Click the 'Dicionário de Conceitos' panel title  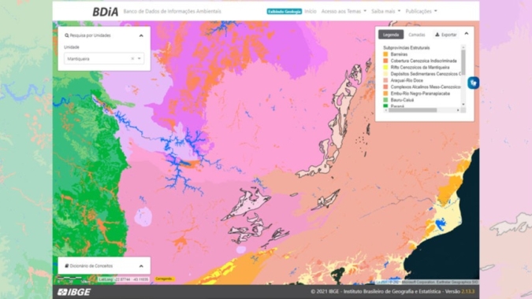click(x=91, y=266)
